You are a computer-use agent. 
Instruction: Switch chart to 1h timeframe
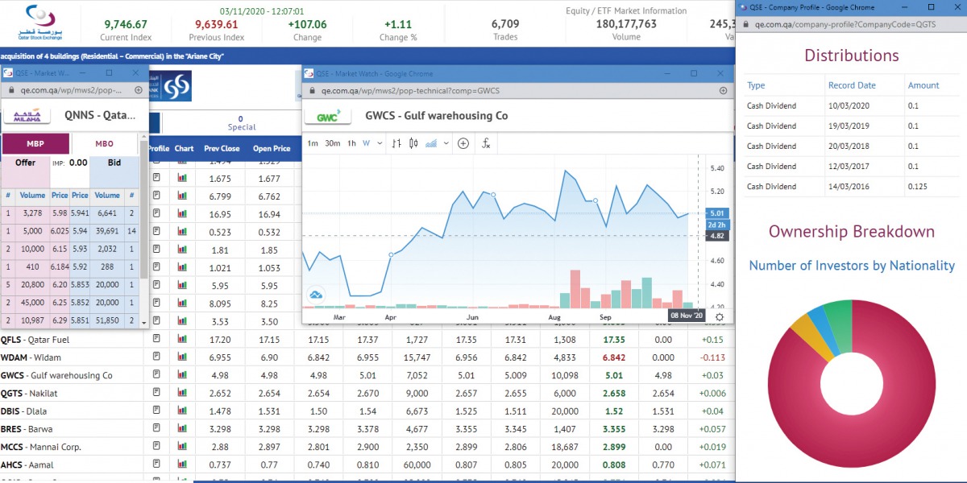[350, 143]
